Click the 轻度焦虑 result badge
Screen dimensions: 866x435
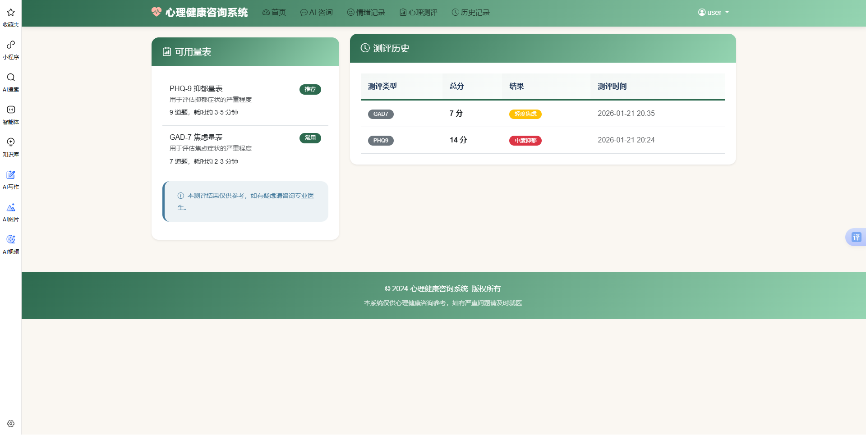pos(525,114)
